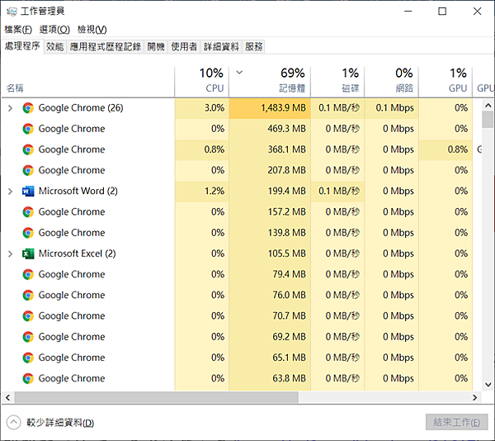The width and height of the screenshot is (495, 441).
Task: Switch to the 效能 tab
Action: [x=55, y=47]
